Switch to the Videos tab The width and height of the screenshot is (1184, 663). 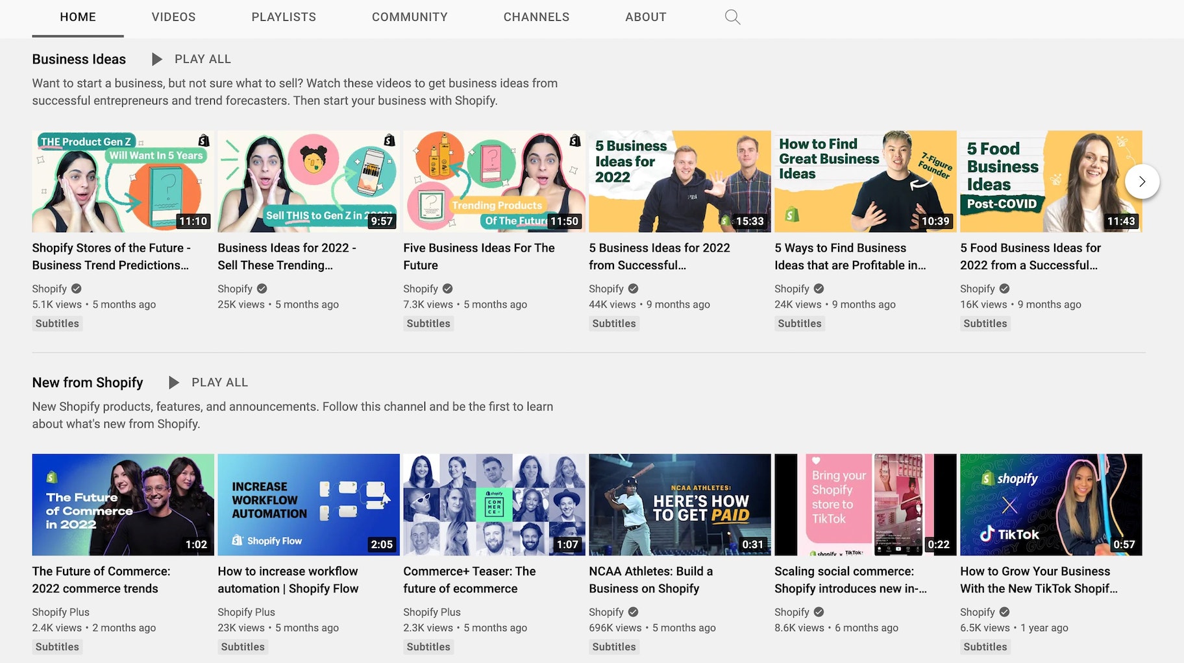tap(173, 17)
